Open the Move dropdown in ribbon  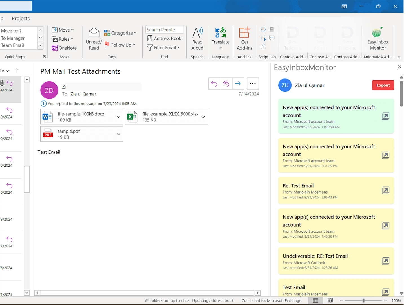click(63, 30)
